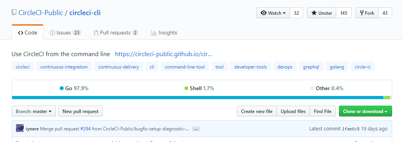View the 32 watchers count
Viewport: 403px width, 142px height.
click(296, 13)
